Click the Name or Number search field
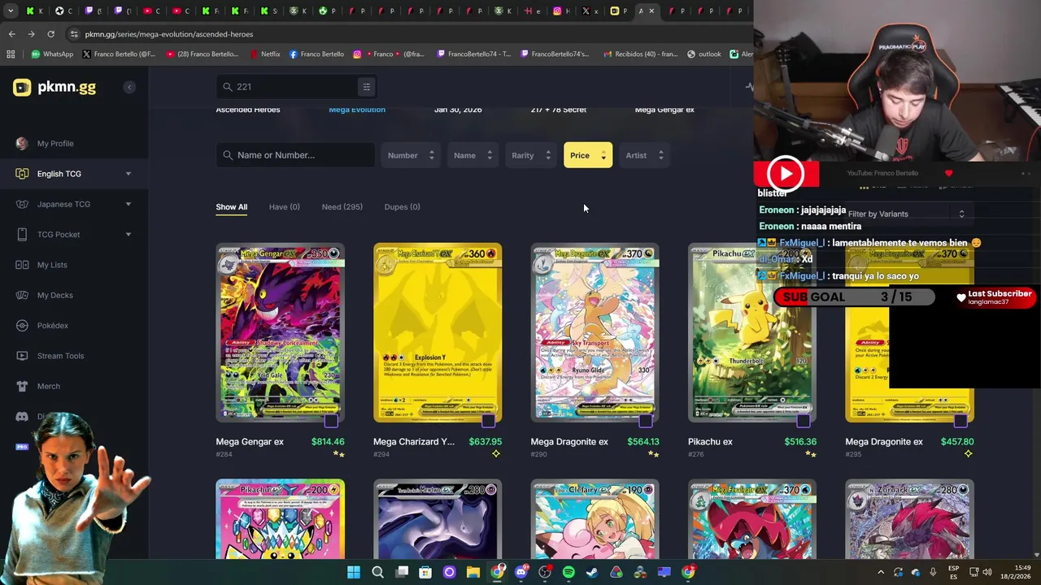The image size is (1041, 585). click(295, 155)
